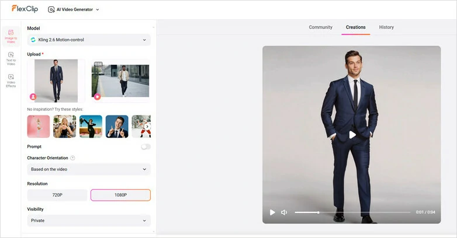Click the 0:04 duration badge on video thumbnail
The image size is (457, 238).
click(98, 64)
